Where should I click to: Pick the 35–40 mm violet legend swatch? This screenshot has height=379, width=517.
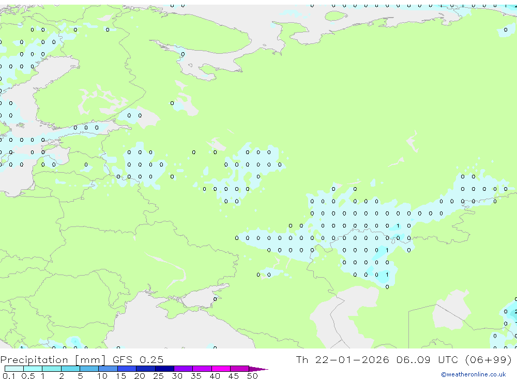[202, 369]
